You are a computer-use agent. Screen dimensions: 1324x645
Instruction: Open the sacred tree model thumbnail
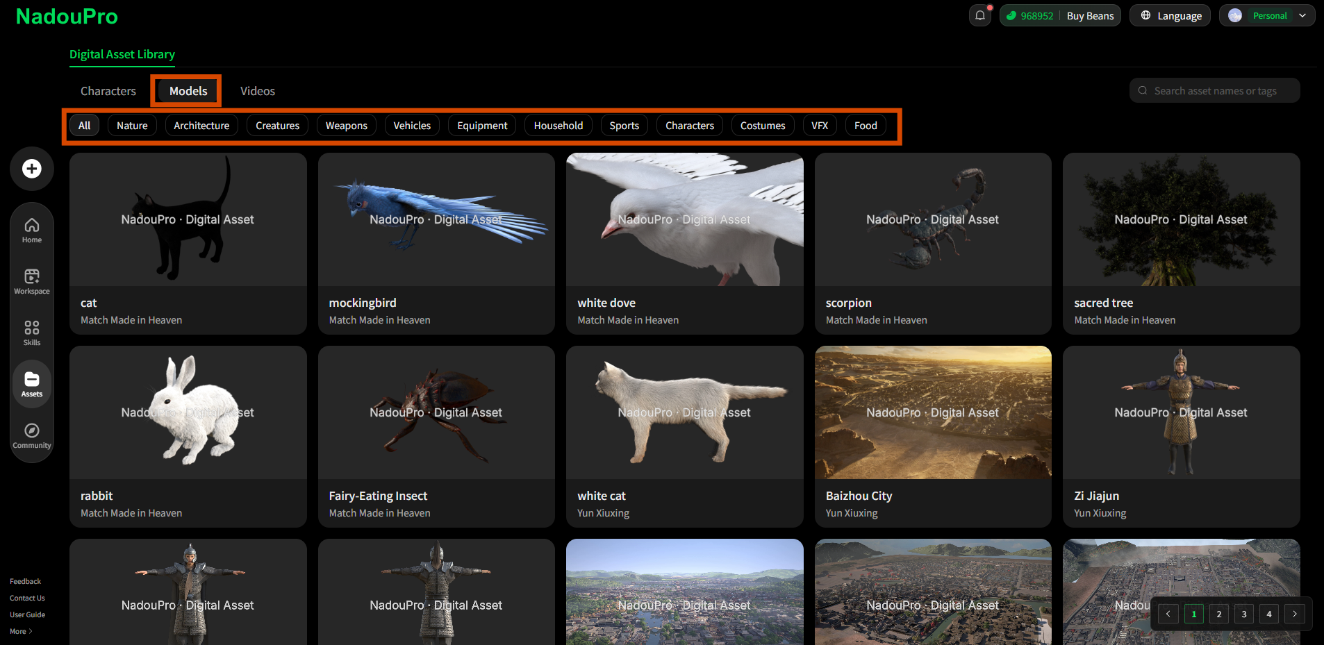(1182, 219)
